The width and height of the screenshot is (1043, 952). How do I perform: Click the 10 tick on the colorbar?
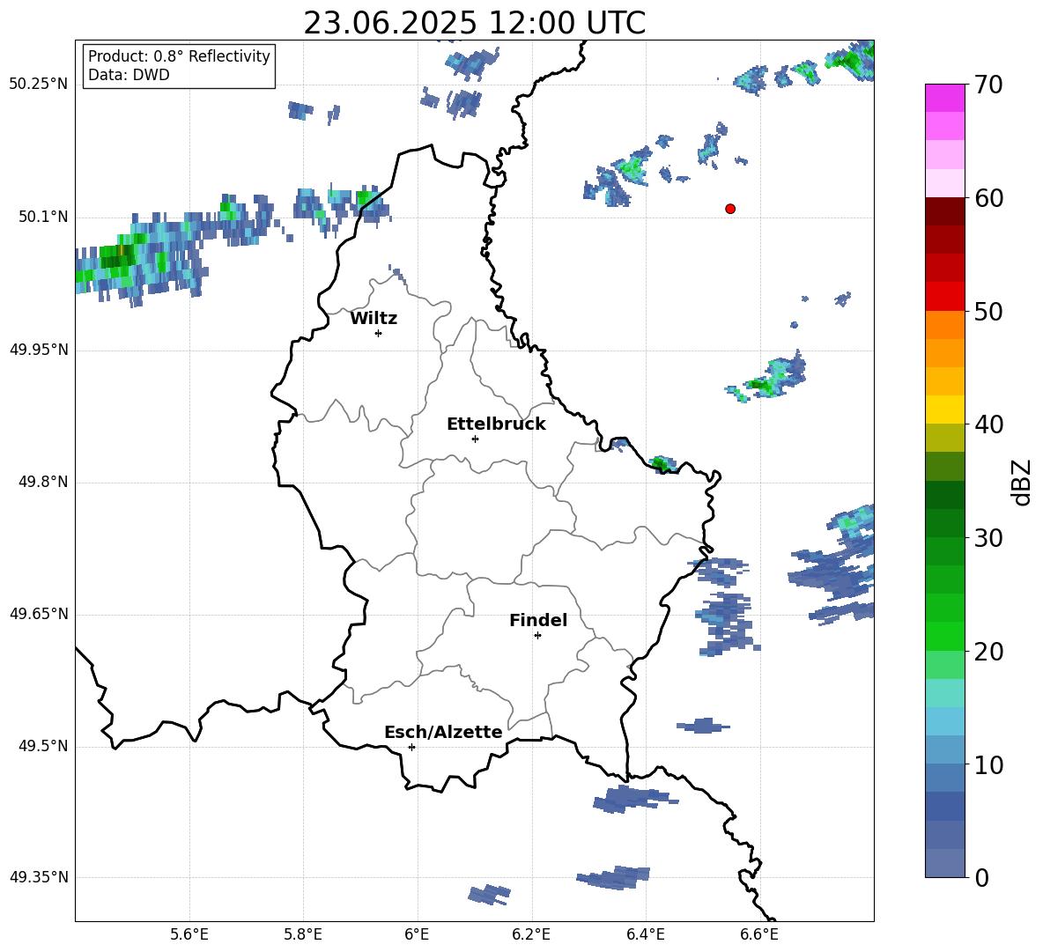pyautogui.click(x=988, y=764)
